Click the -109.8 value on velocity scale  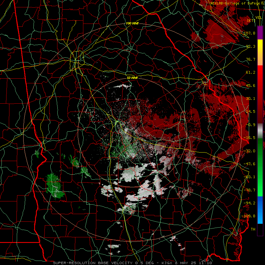click(249, 216)
